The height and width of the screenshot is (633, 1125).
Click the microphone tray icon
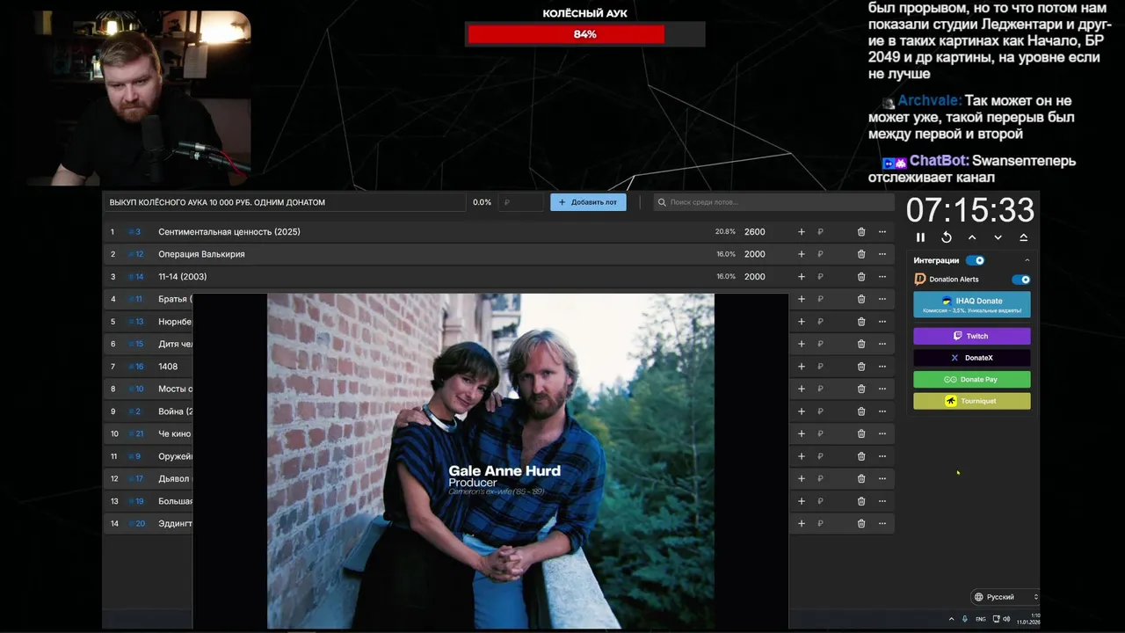click(x=965, y=619)
